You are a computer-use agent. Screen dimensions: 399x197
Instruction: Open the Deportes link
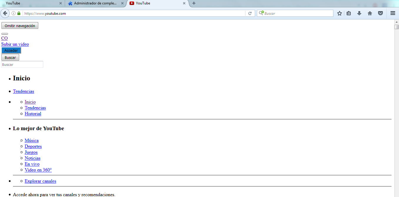(x=33, y=146)
